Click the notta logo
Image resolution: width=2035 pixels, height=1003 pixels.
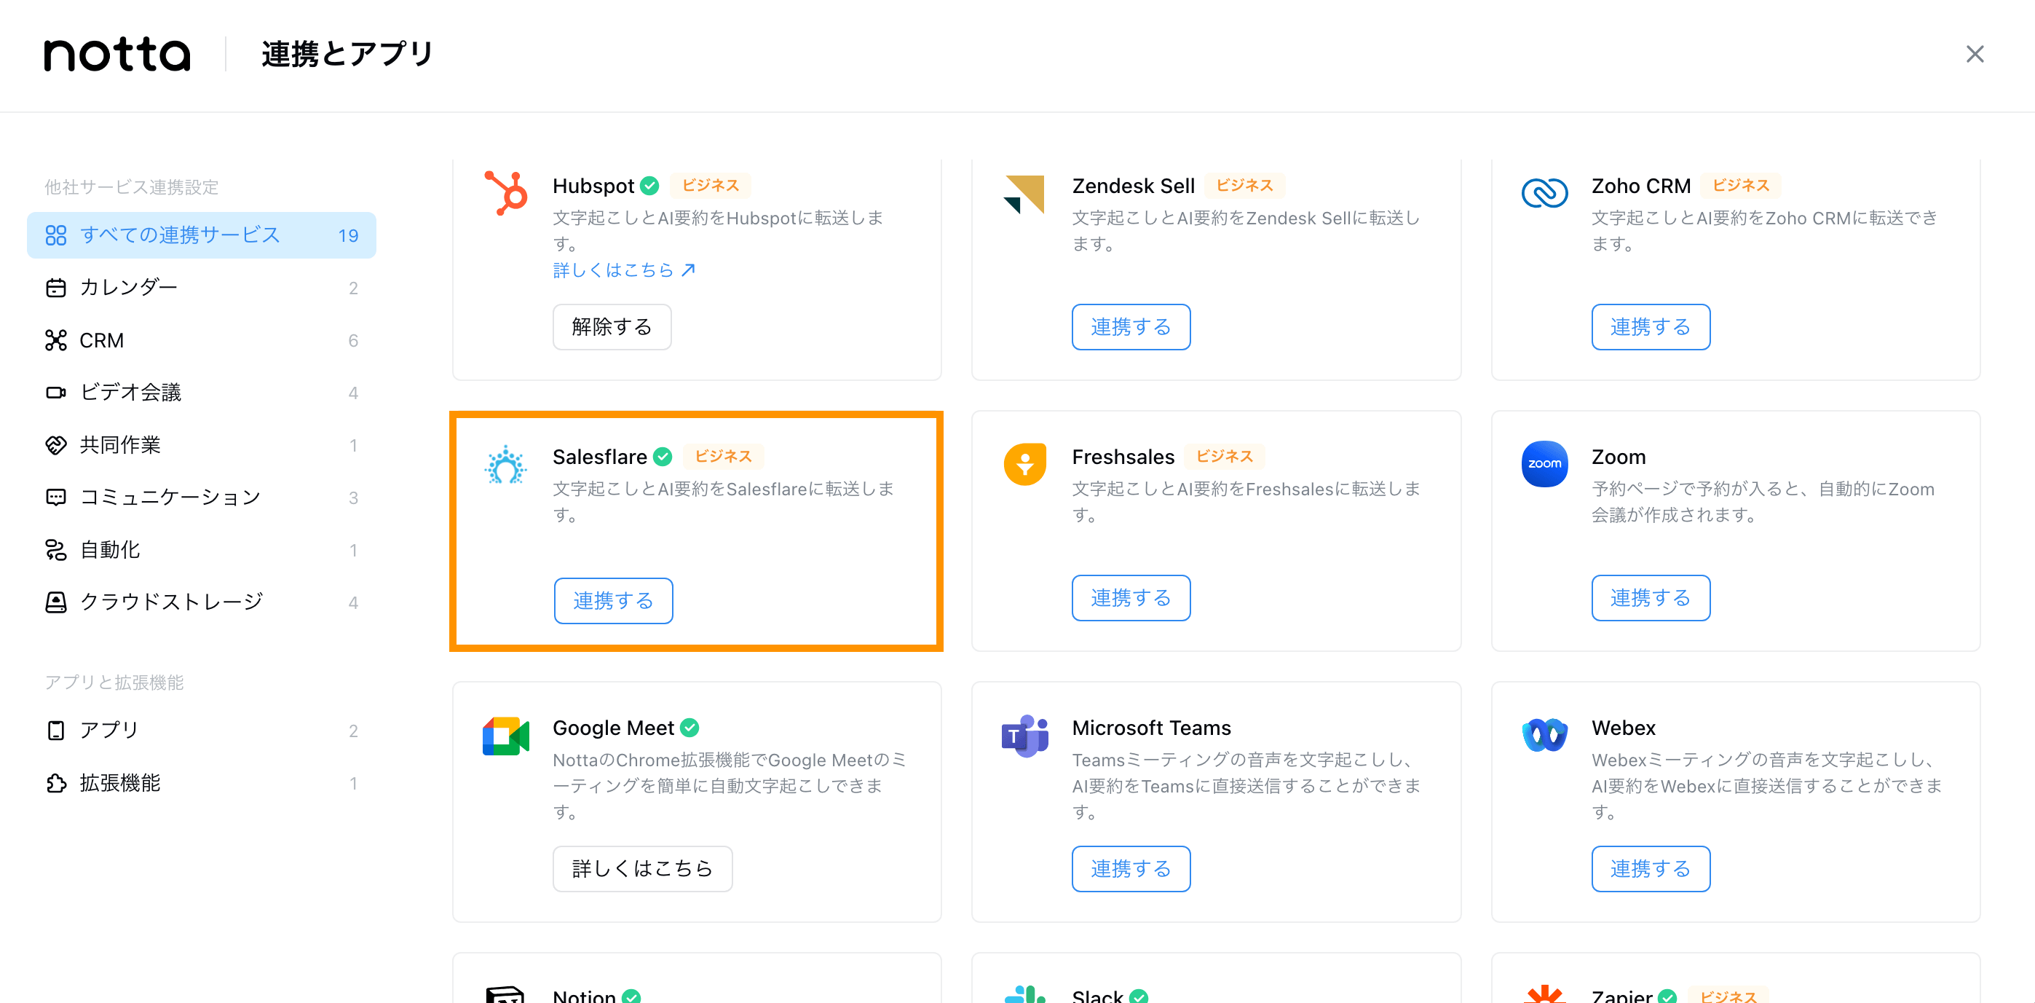(117, 55)
